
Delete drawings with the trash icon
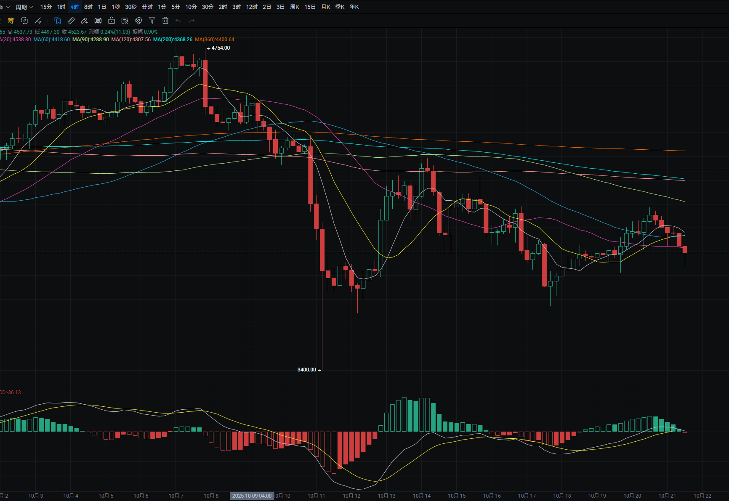click(165, 21)
